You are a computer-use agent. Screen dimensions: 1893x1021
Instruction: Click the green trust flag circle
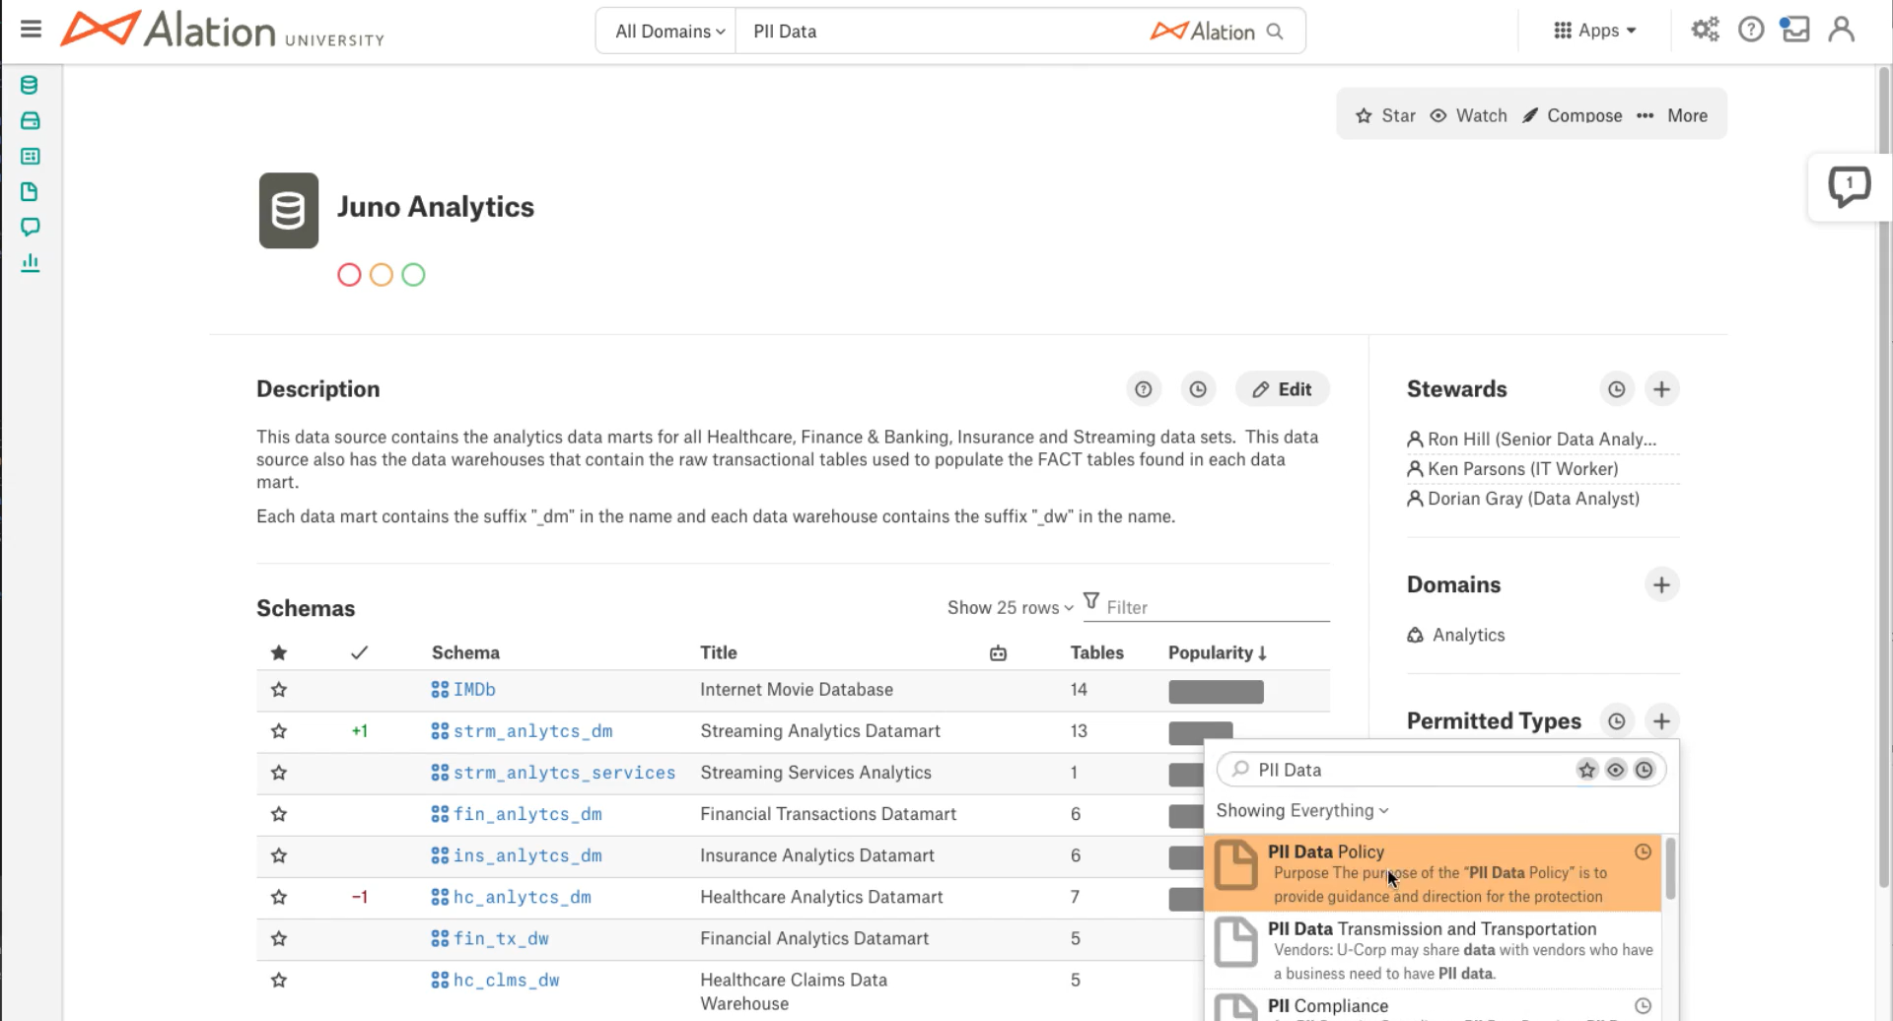click(414, 275)
